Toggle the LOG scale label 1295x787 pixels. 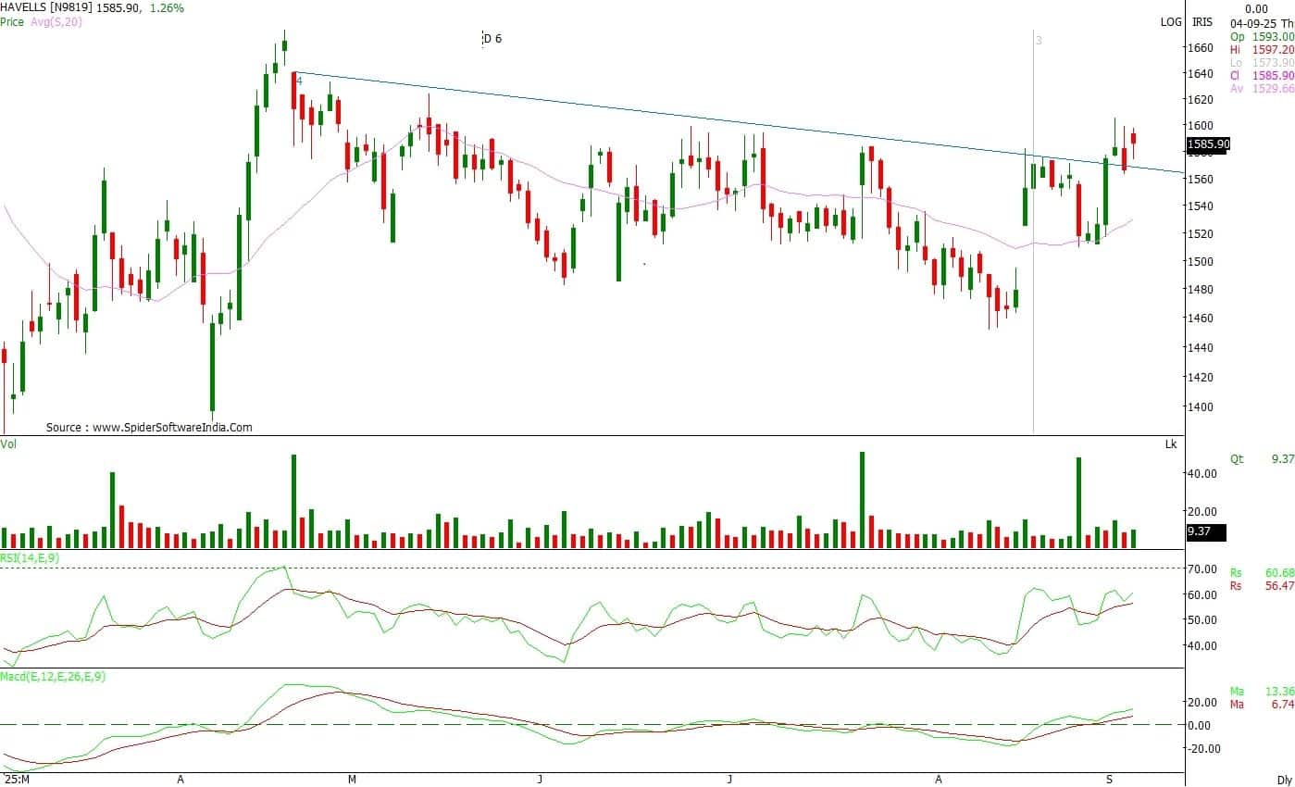pyautogui.click(x=1171, y=21)
